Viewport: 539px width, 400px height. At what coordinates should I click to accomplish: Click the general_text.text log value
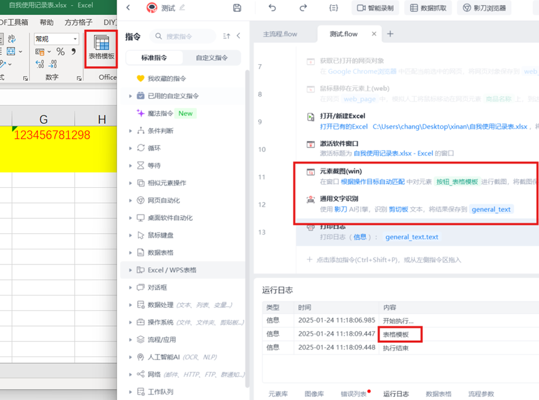tap(412, 237)
